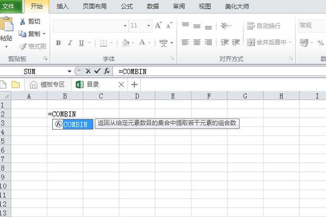Viewport: 326px width, 217px height.
Task: Align text to vertical middle
Action: [197, 26]
